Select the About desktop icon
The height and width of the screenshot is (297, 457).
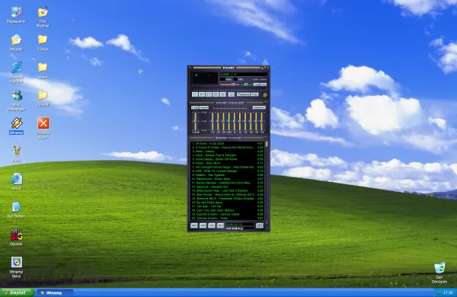pos(16,181)
